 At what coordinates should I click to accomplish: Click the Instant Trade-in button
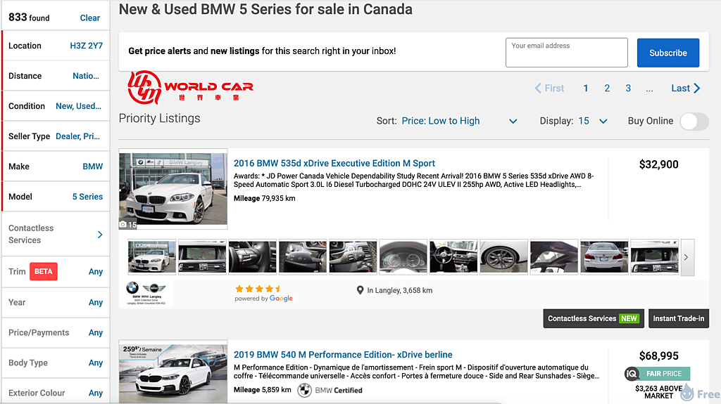[x=678, y=318]
